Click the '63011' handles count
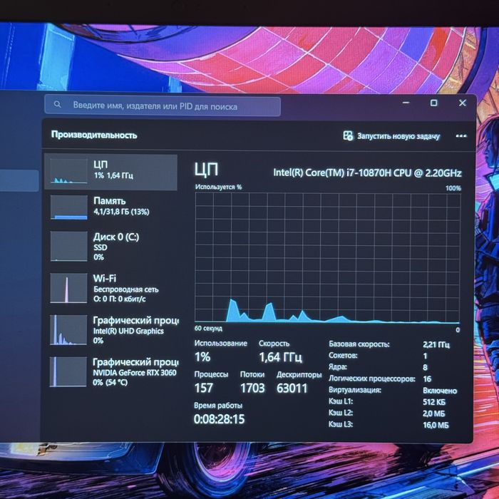499x499 pixels. pos(292,388)
